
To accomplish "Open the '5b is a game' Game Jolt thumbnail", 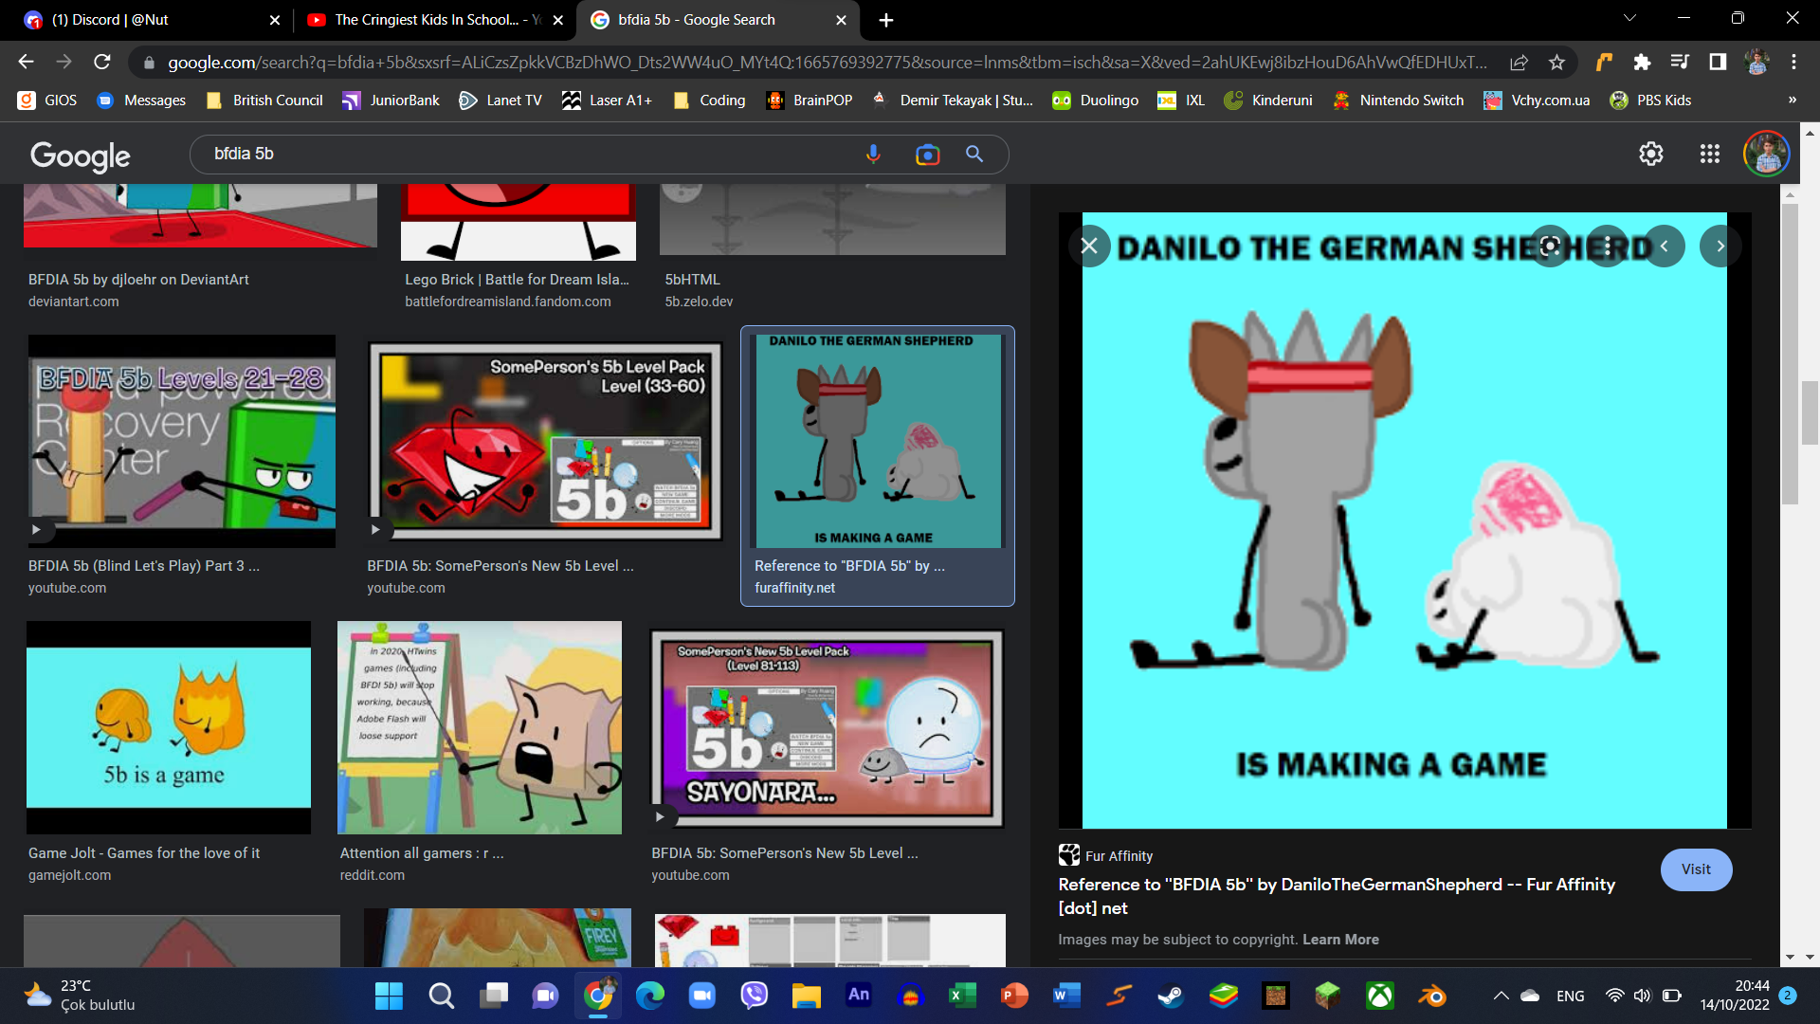I will (169, 727).
